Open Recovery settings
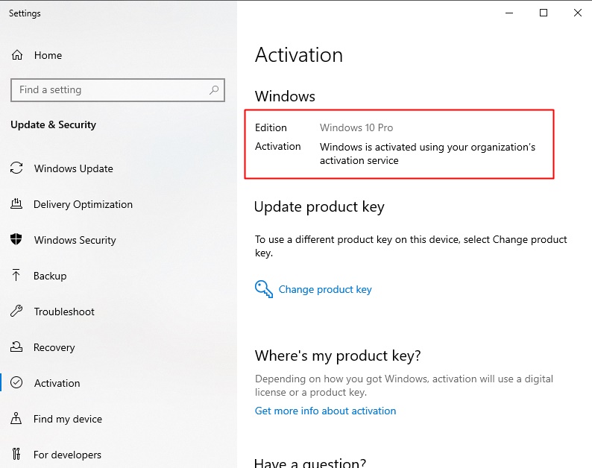Screen dimensions: 592x468 [x=54, y=347]
